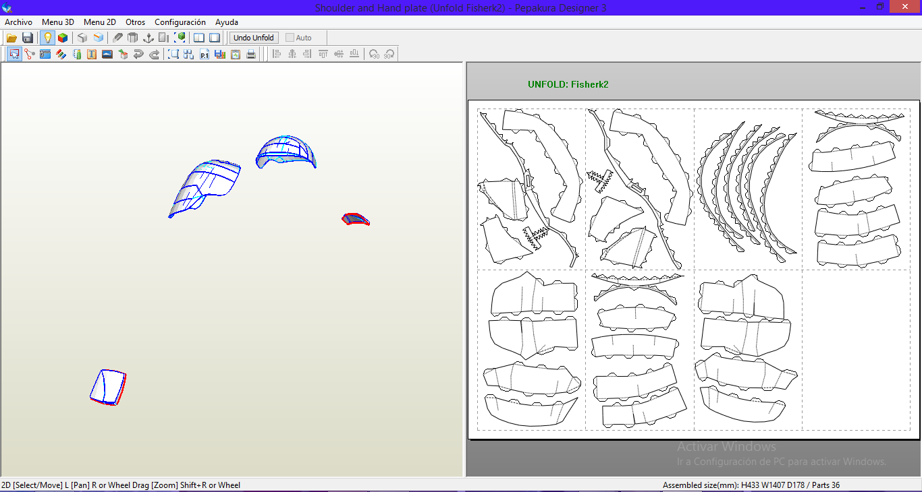Restore down the Pepakura Designer window
The height and width of the screenshot is (492, 922).
[x=880, y=7]
